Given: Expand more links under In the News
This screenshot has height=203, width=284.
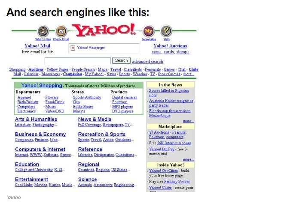Looking at the screenshot, I should [x=188, y=121].
